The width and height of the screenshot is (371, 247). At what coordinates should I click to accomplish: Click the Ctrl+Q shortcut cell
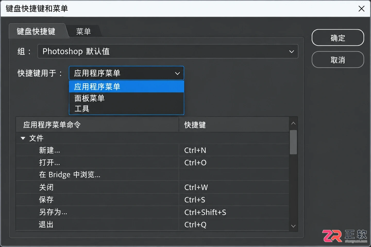234,225
